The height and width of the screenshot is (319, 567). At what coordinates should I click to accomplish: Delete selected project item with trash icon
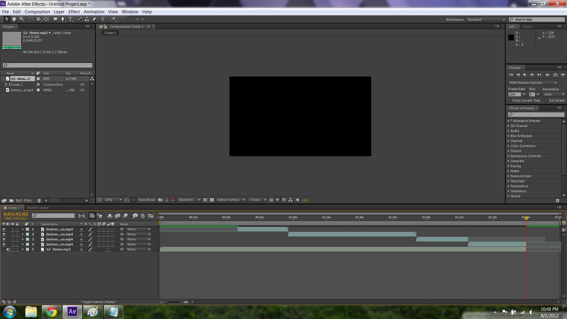pos(39,200)
